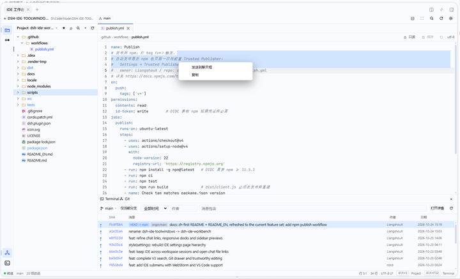Close the IDE 工作台 tab
The image size is (460, 279).
(28, 10)
